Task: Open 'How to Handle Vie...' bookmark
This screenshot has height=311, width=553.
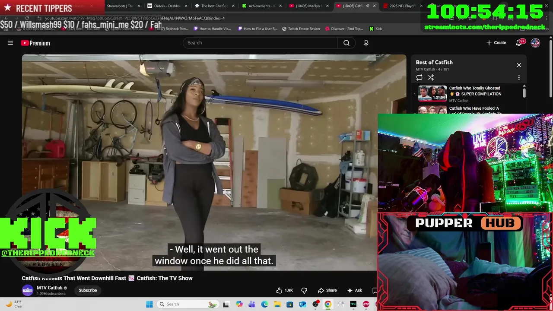Action: coord(213,29)
